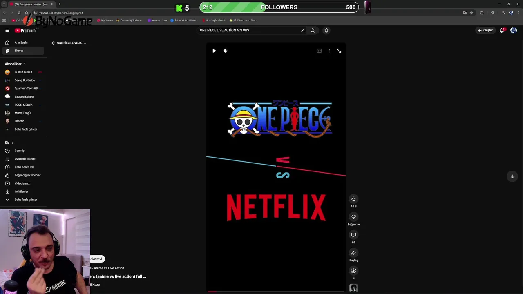
Task: Open the comments with 93 count
Action: pos(353,235)
